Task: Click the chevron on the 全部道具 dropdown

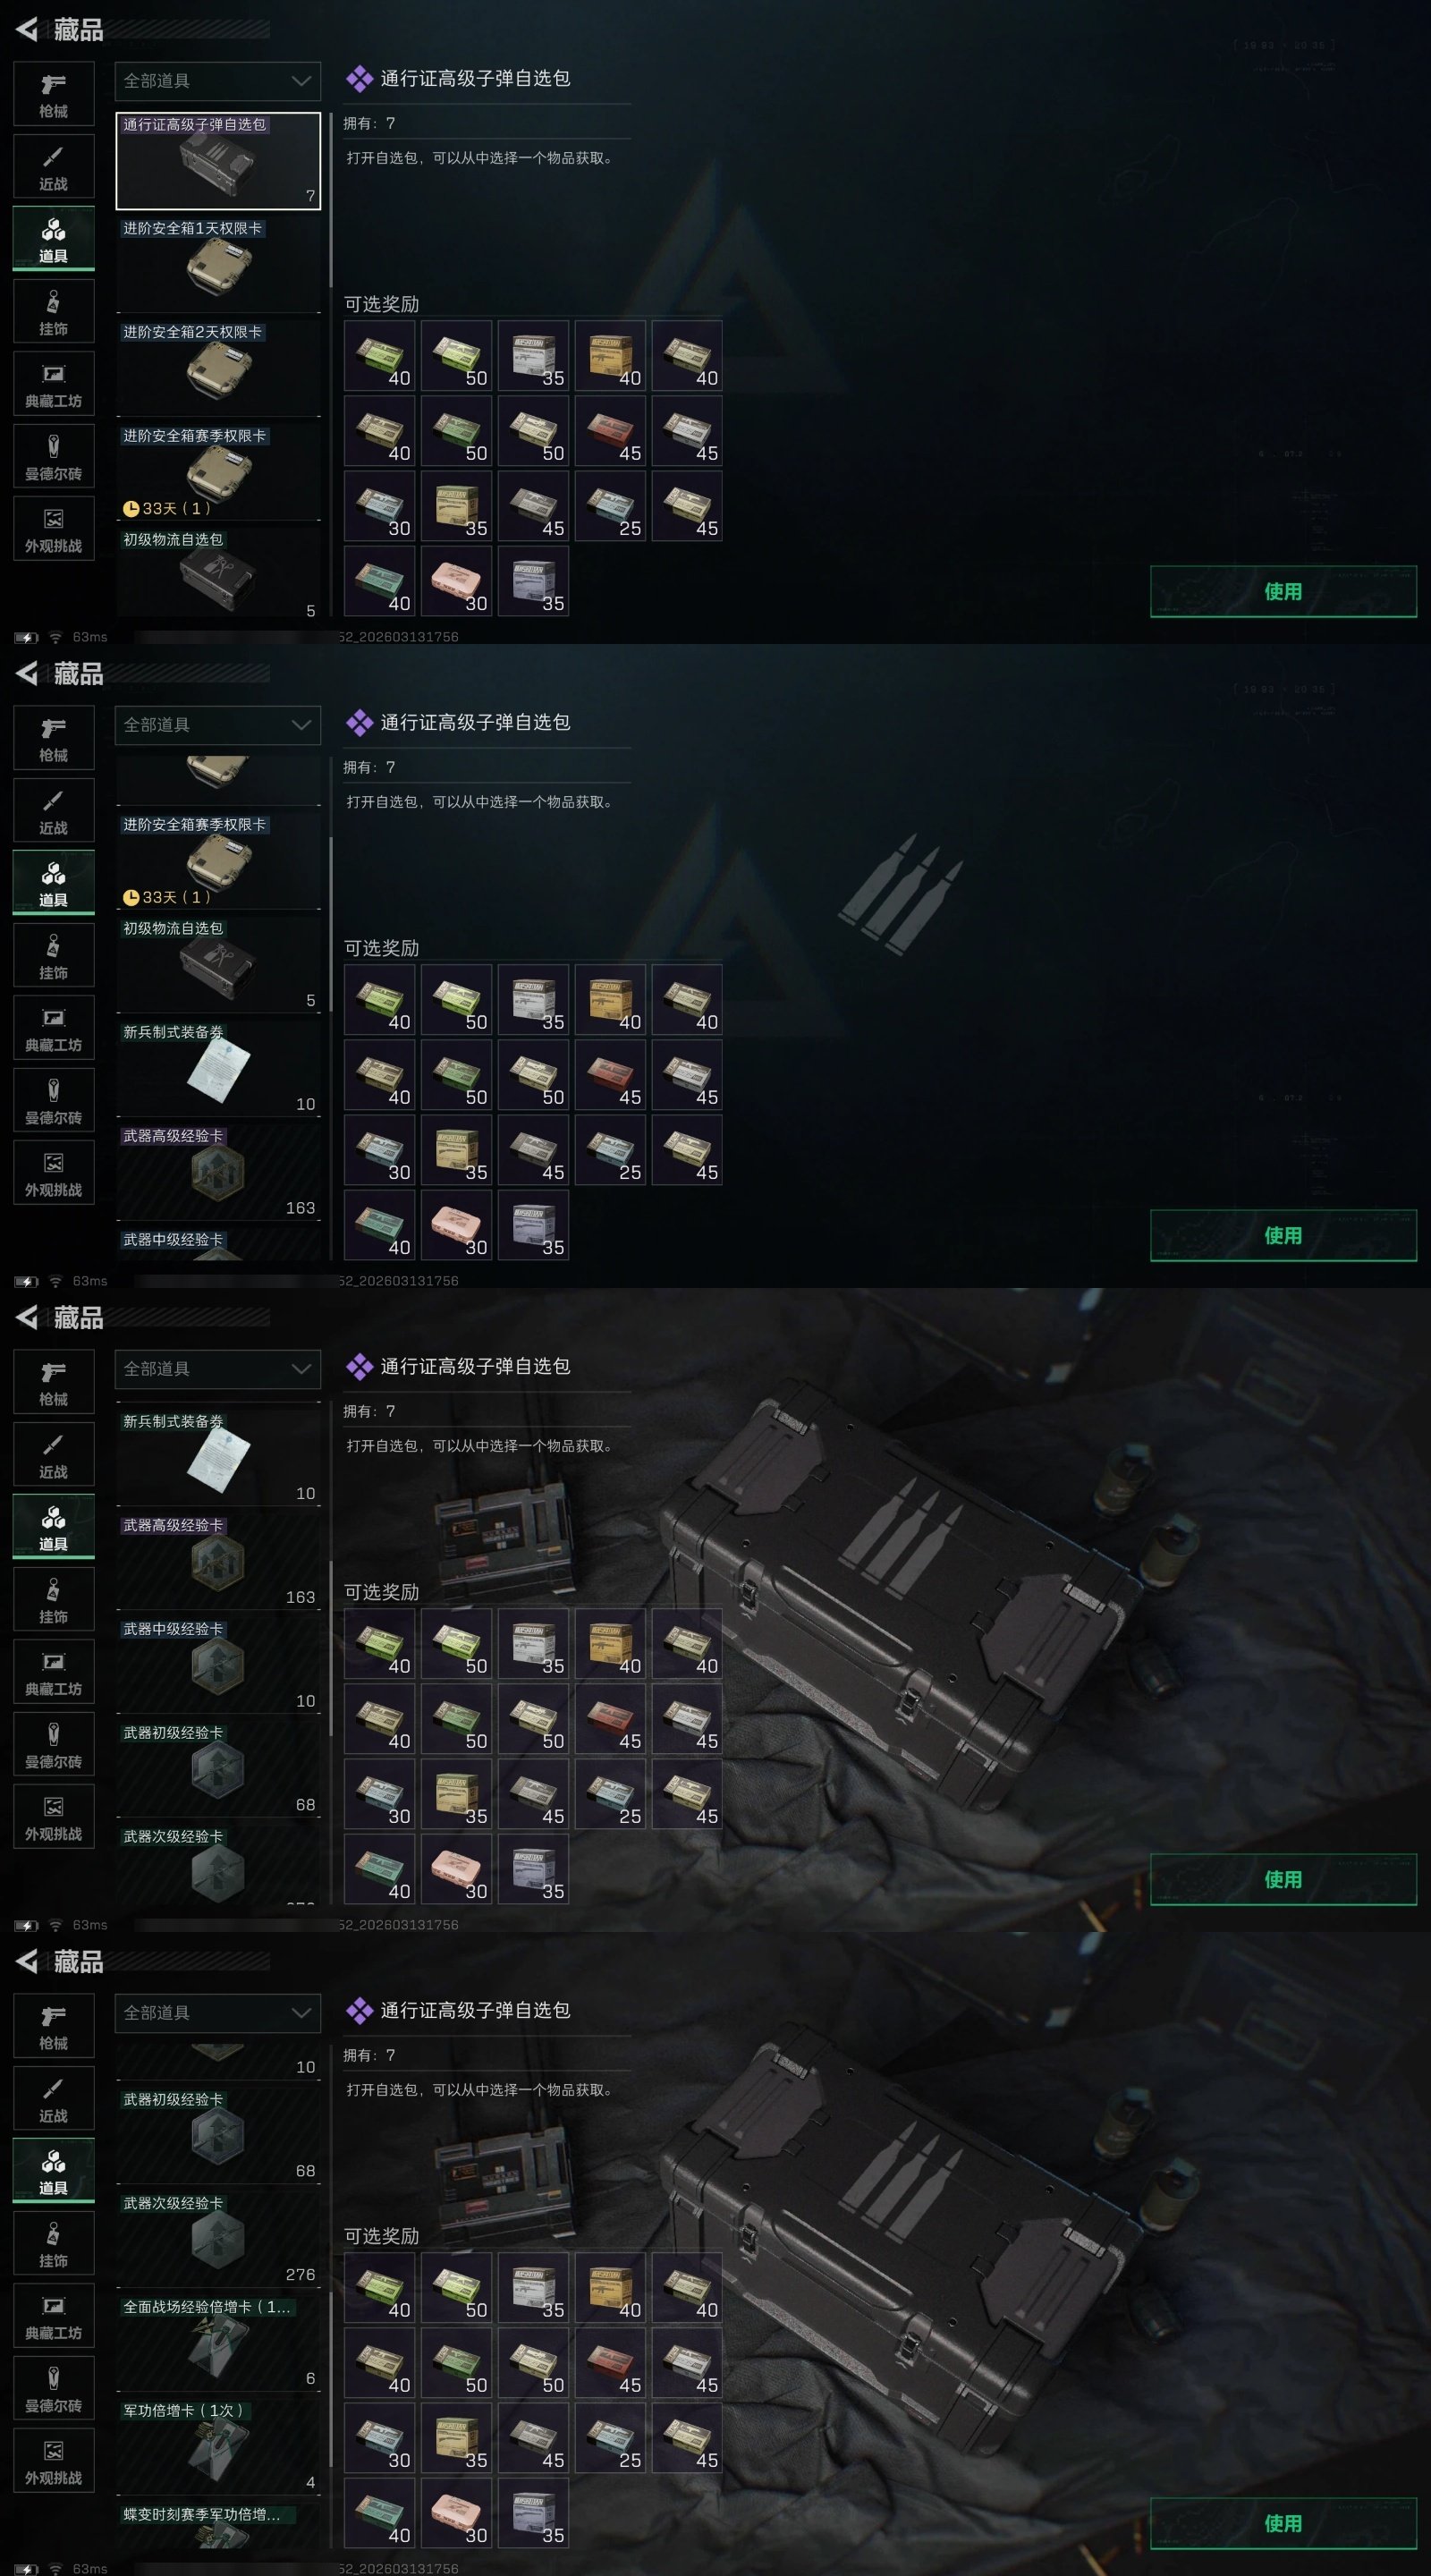Action: click(301, 81)
